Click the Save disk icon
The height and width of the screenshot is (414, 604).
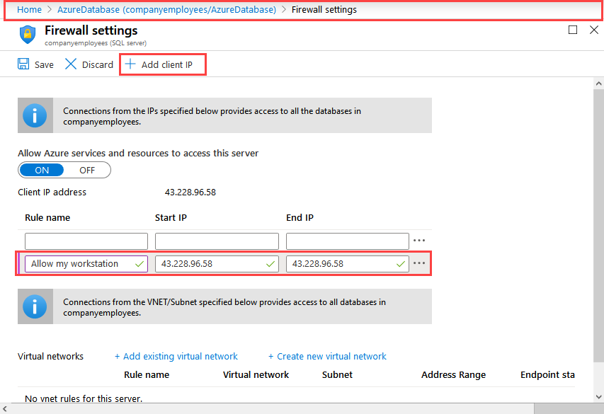pos(24,64)
